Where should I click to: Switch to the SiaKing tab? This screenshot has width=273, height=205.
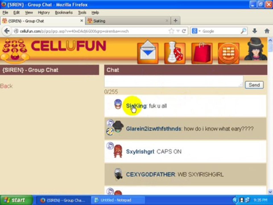(128, 21)
